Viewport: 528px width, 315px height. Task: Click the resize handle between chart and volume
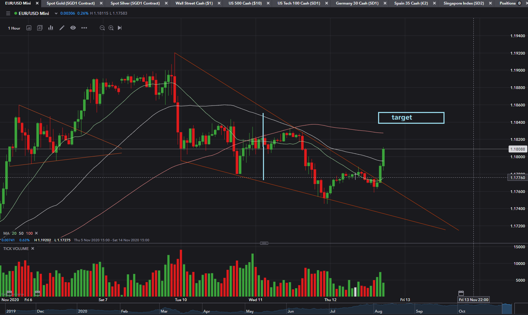click(x=264, y=243)
